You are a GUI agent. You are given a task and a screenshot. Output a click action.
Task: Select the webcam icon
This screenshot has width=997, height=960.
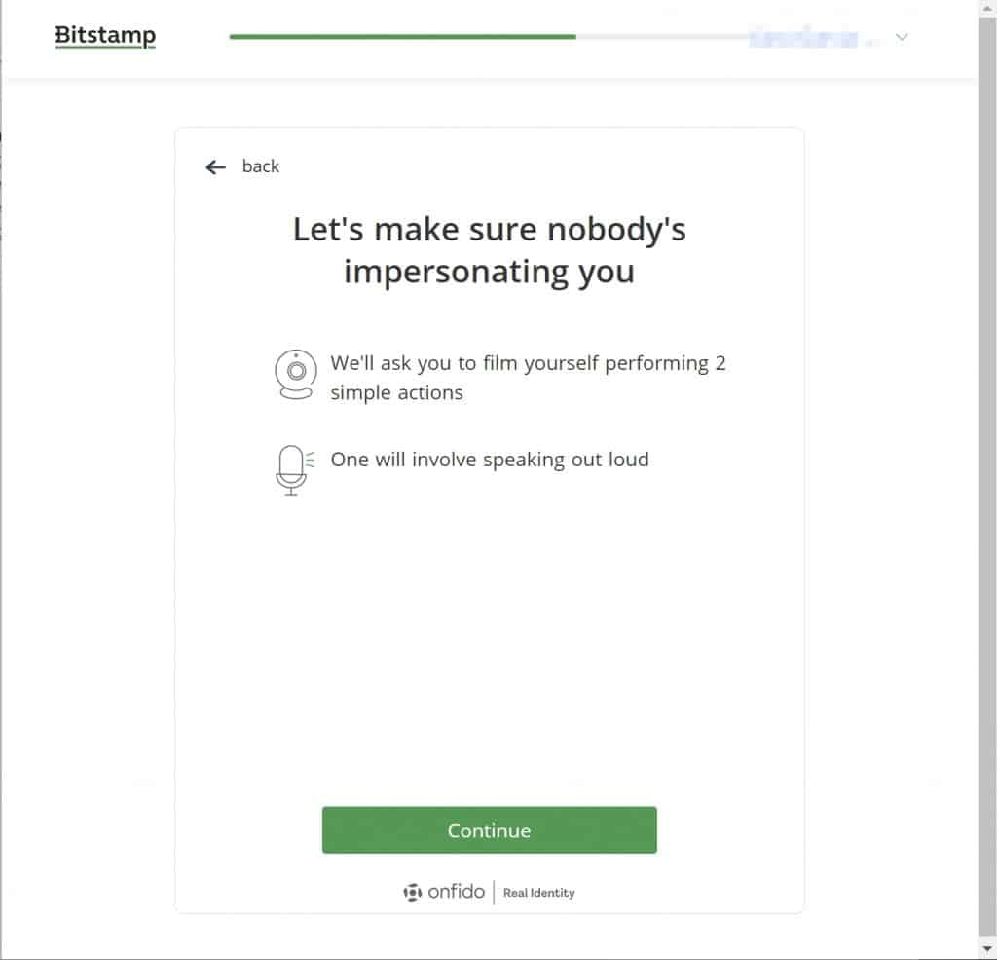tap(295, 373)
